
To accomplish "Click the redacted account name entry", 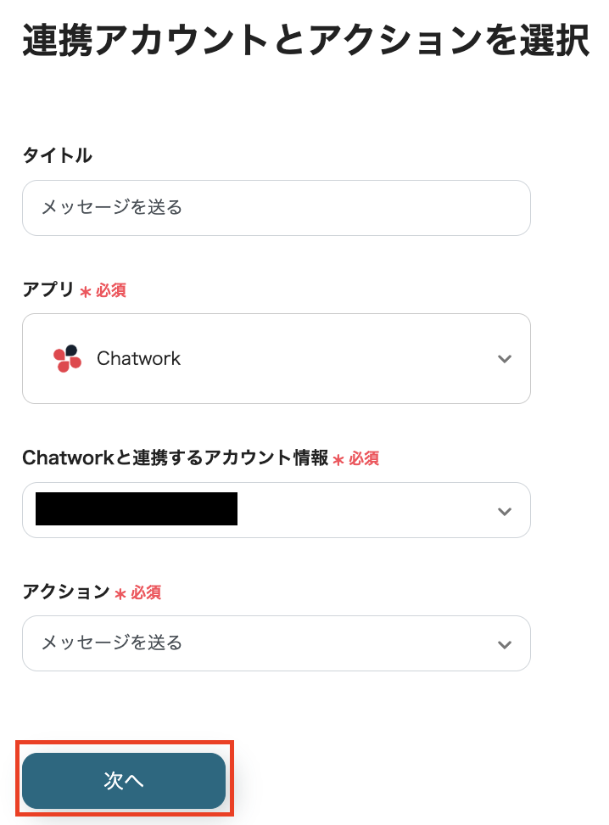I will 136,510.
